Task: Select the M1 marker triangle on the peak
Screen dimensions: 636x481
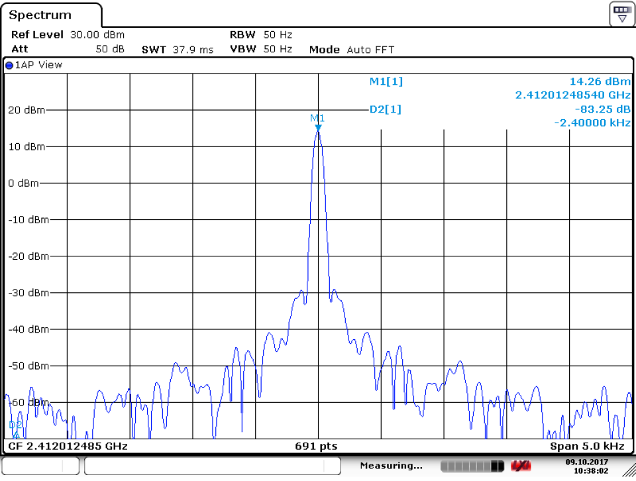Action: tap(318, 128)
